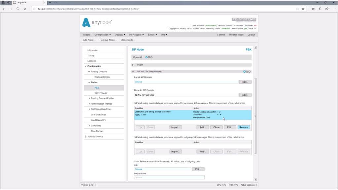Open the add notes pen icon
The height and width of the screenshot is (190, 338).
point(320,9)
